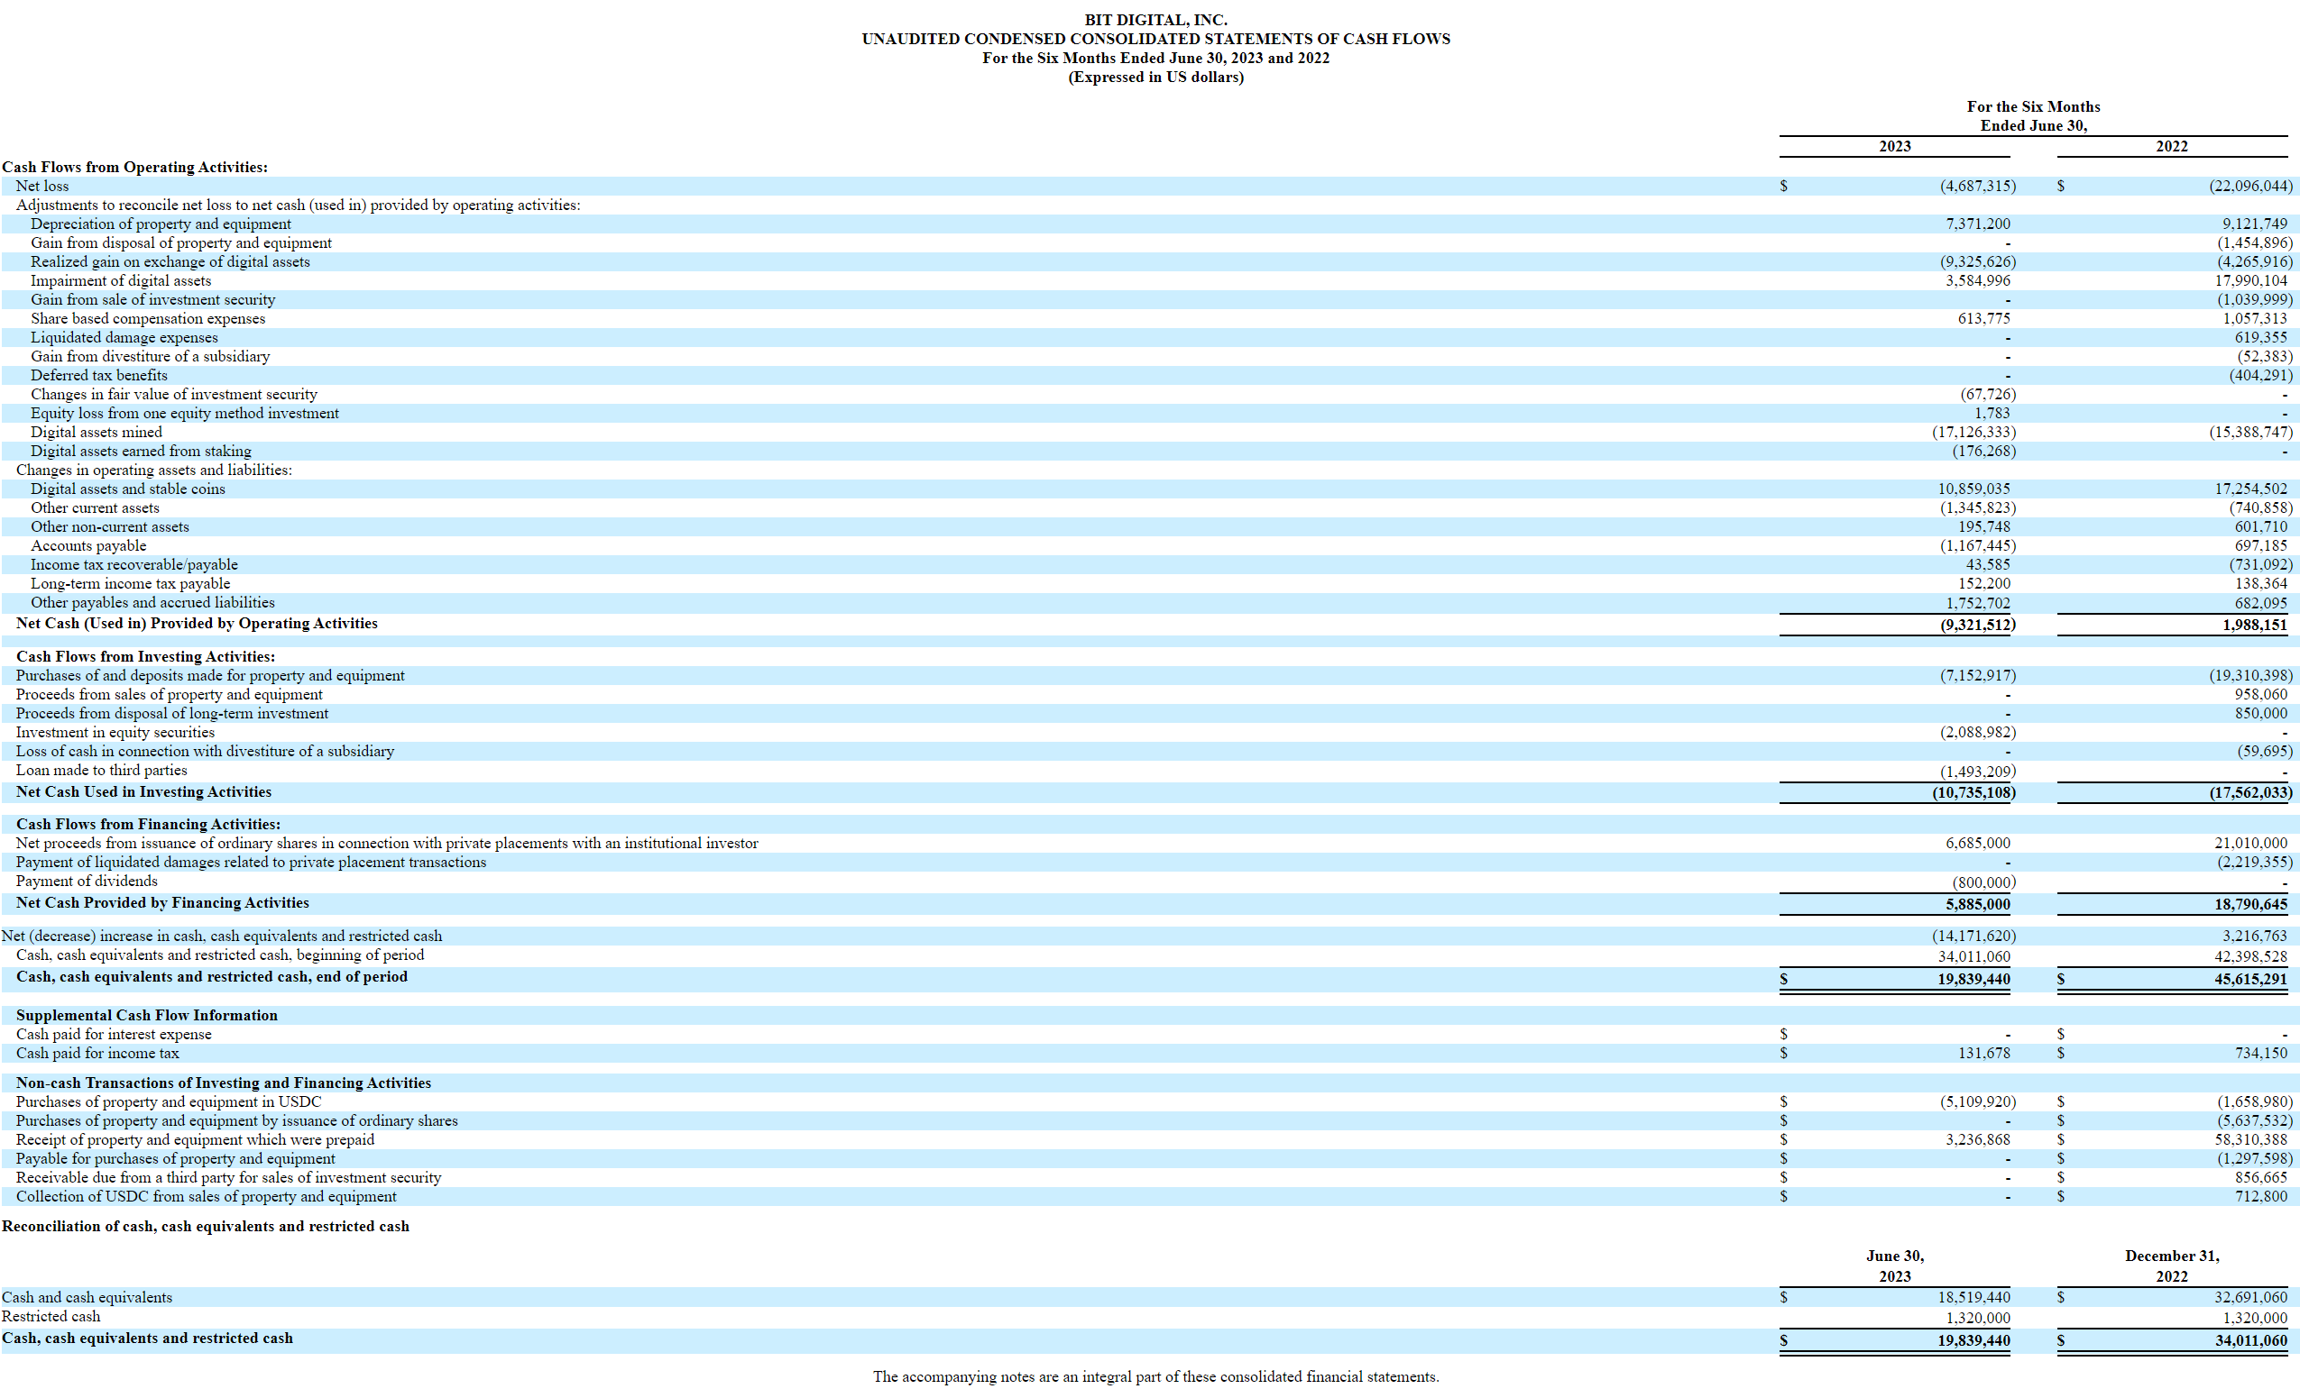Click the 2022 column header
Image resolution: width=2300 pixels, height=1398 pixels.
2172,146
